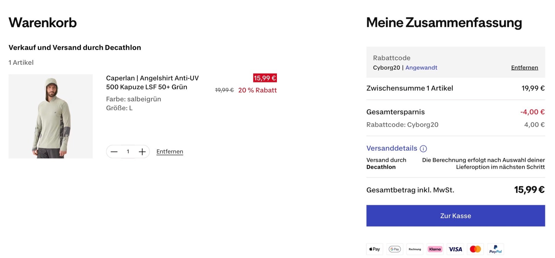Click the Versanddetails heading link
Screen dimensions: 555x258
[x=392, y=148]
